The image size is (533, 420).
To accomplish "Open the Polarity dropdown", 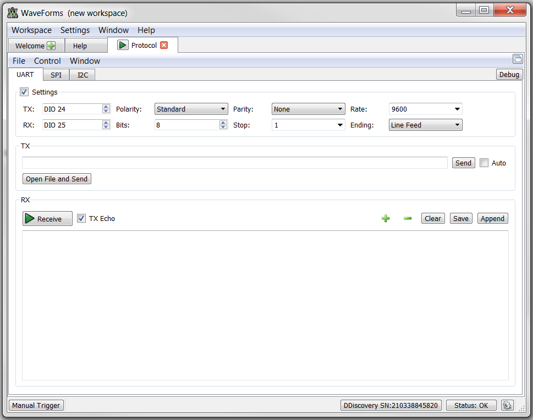I will tap(191, 109).
